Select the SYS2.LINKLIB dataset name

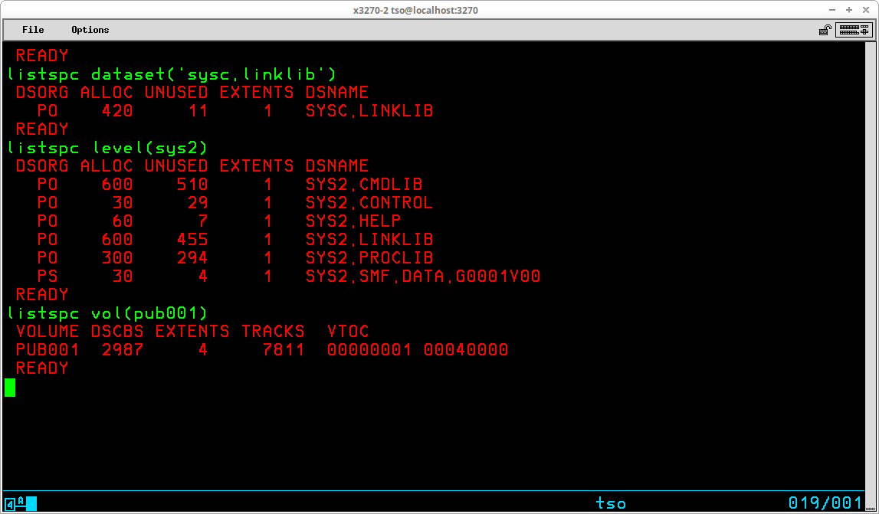369,239
